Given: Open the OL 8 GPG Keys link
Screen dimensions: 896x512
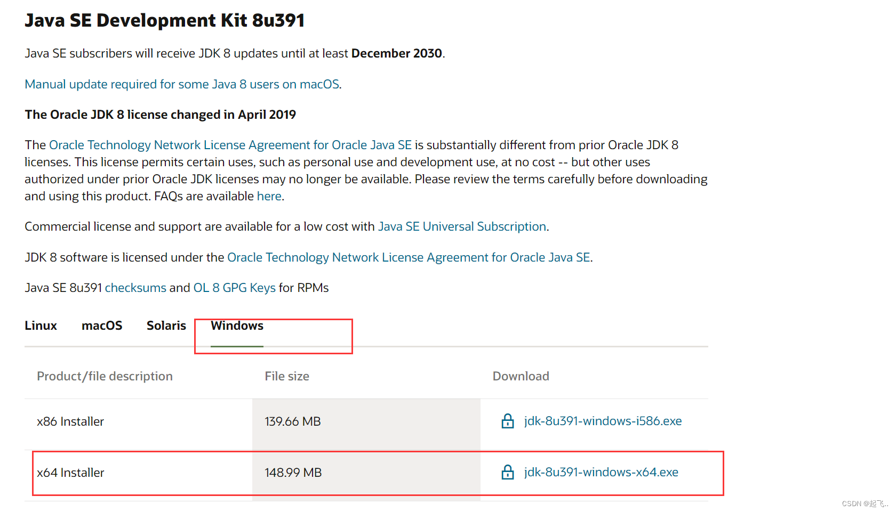Looking at the screenshot, I should point(234,288).
